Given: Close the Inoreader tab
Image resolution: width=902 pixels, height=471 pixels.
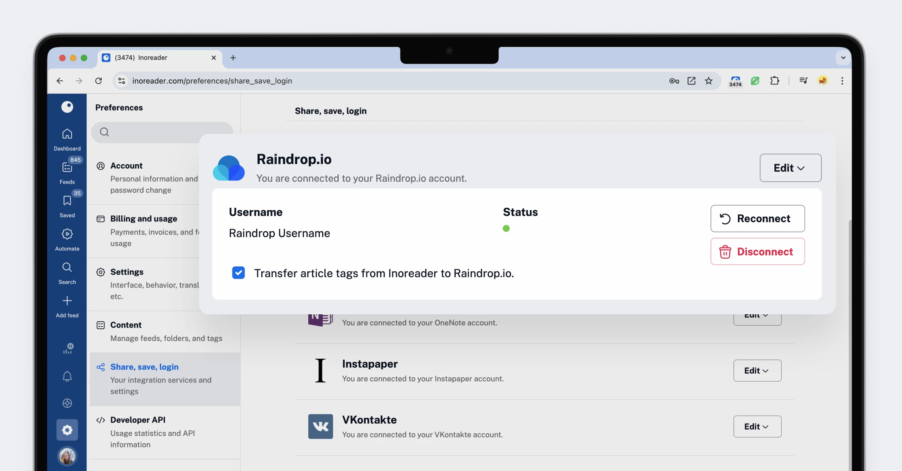Looking at the screenshot, I should [x=214, y=58].
